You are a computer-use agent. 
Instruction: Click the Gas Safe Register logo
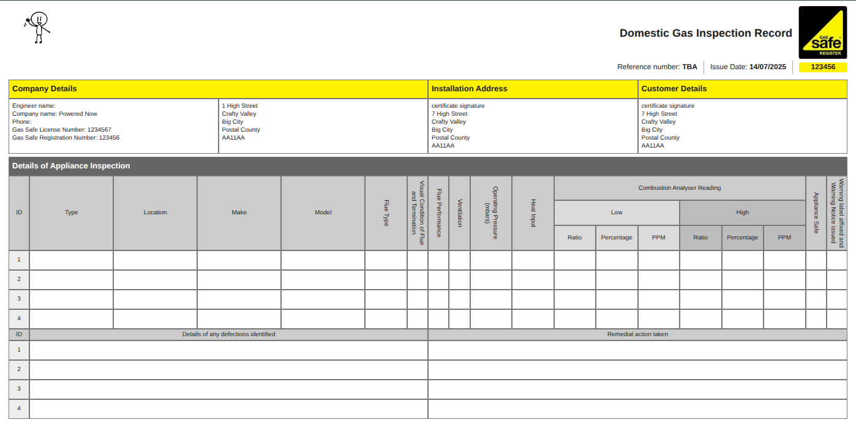point(822,32)
